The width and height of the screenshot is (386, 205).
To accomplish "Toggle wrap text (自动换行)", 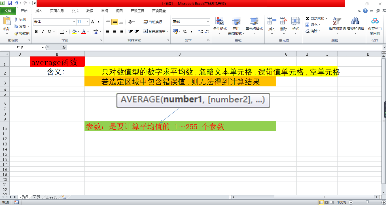I will point(152,22).
